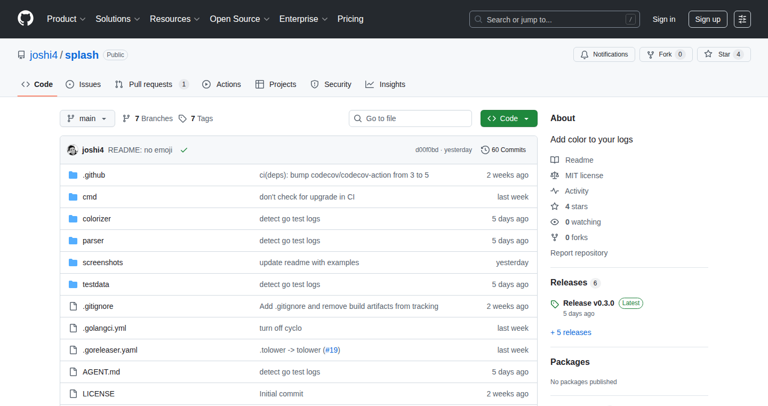
Task: Open Release v0.3.0 title link
Action: point(589,303)
